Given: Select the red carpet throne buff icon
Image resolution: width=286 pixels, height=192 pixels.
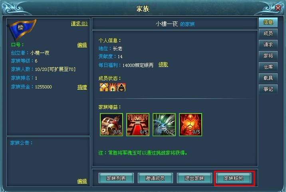Looking at the screenshot, I should [138, 125].
